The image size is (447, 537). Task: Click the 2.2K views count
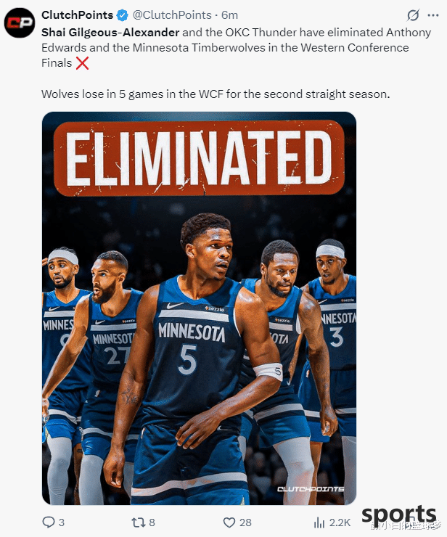click(x=340, y=522)
